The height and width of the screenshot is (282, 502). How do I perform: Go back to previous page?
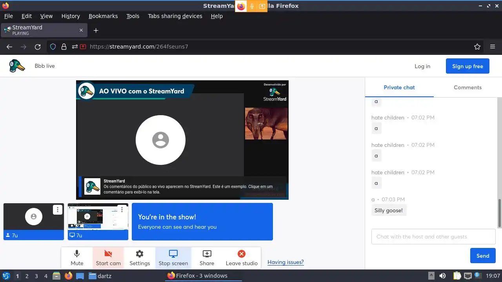9,47
